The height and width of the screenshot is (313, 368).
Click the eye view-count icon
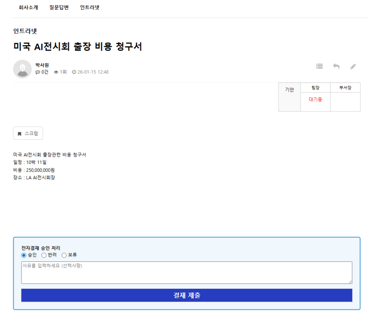click(x=56, y=72)
